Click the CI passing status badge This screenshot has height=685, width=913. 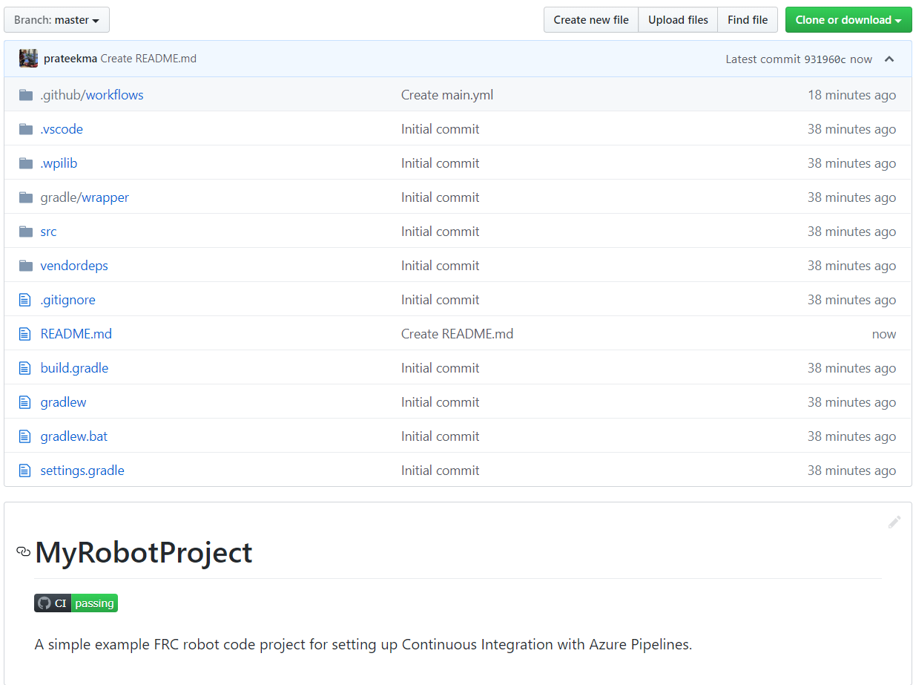coord(76,603)
